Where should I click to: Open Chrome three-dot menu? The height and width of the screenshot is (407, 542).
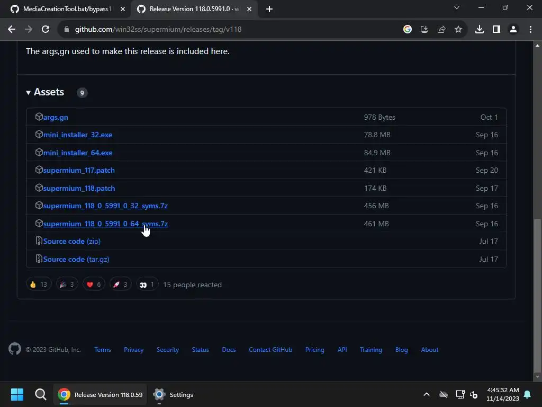pyautogui.click(x=530, y=30)
